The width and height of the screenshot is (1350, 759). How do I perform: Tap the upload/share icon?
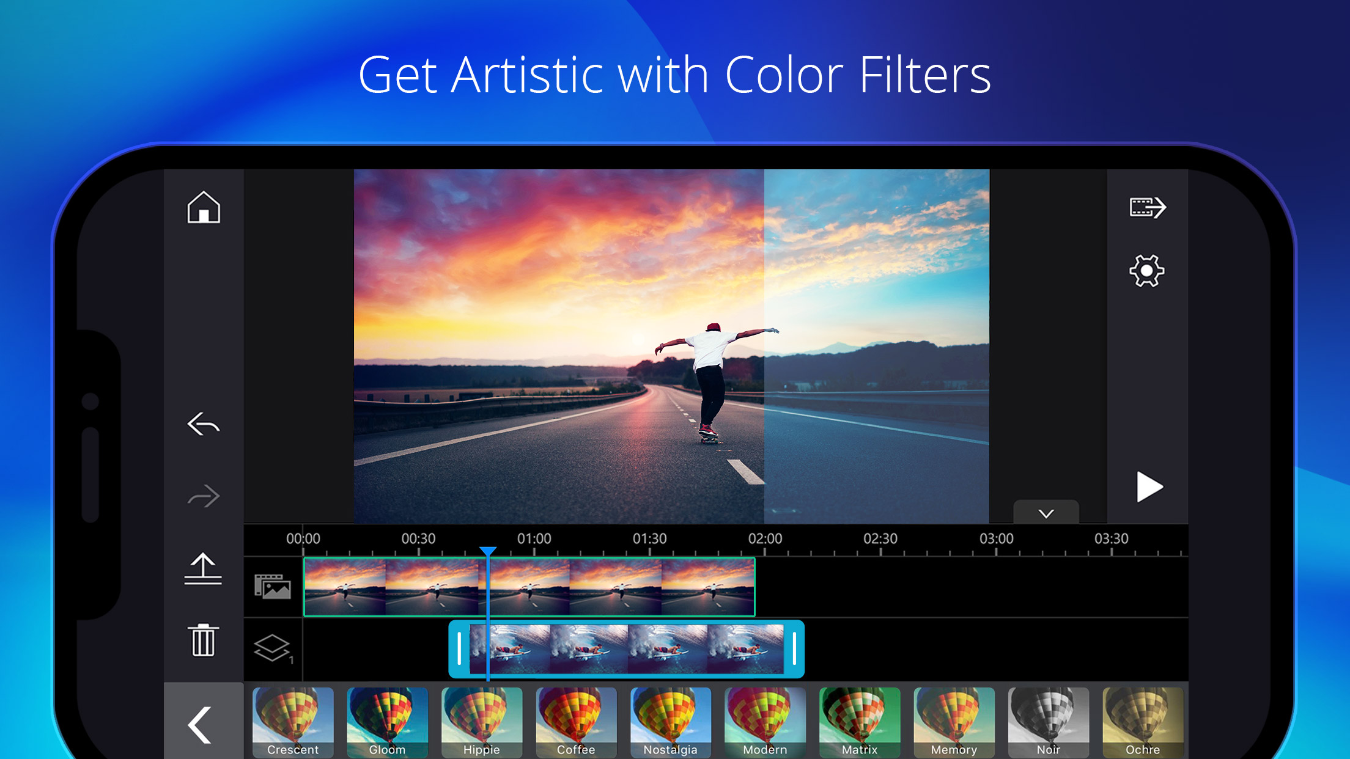[x=203, y=569]
